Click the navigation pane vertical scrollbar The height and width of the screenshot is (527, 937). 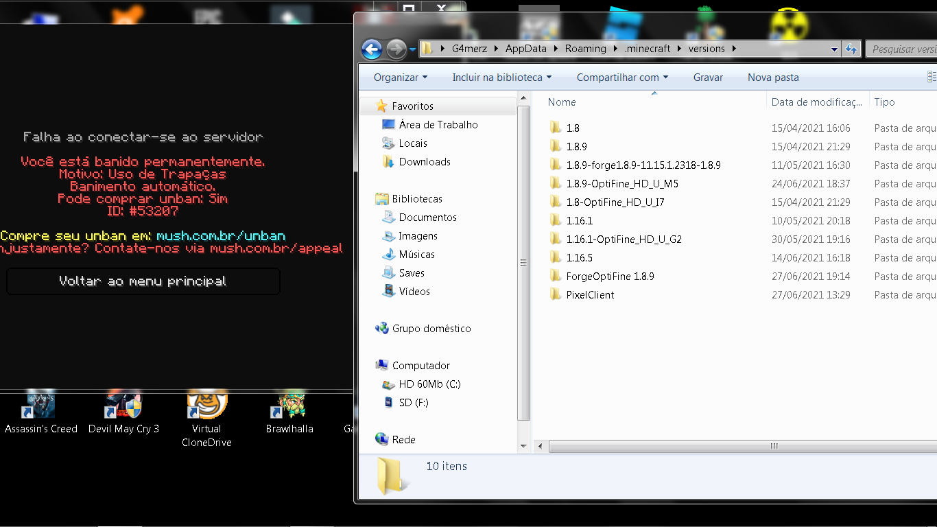[x=524, y=263]
